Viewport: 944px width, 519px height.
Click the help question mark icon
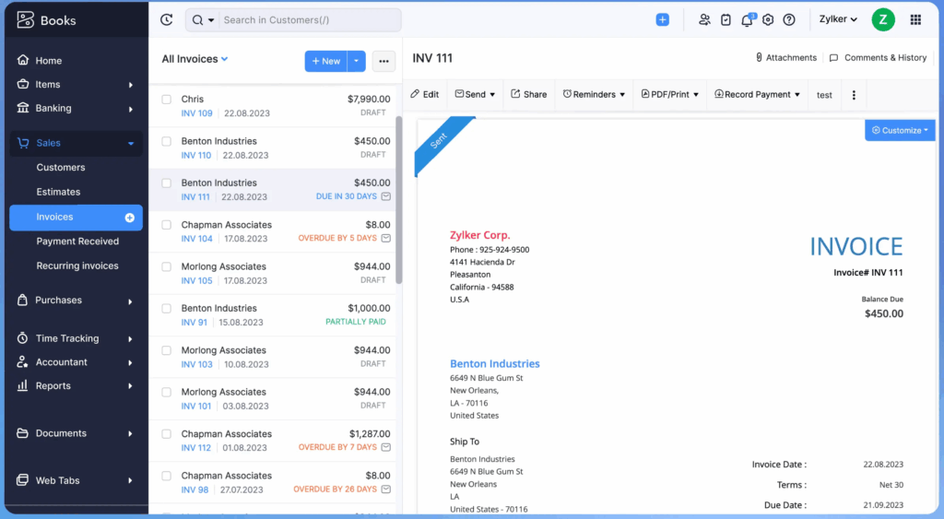pos(789,19)
